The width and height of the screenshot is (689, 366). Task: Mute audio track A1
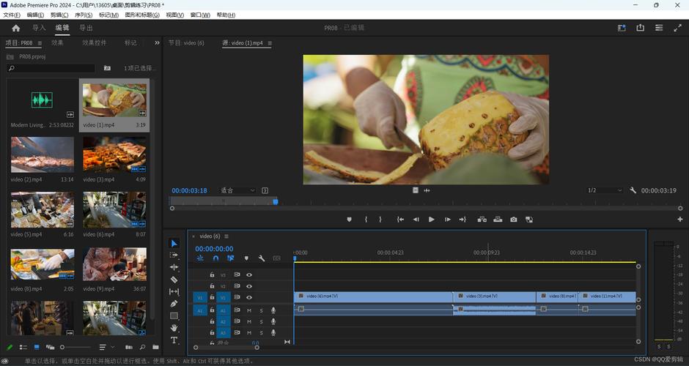[249, 310]
